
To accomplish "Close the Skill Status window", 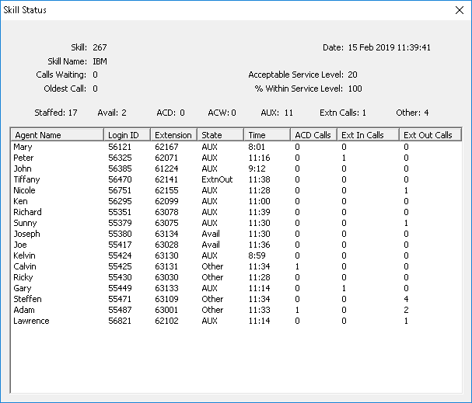I will tap(457, 10).
